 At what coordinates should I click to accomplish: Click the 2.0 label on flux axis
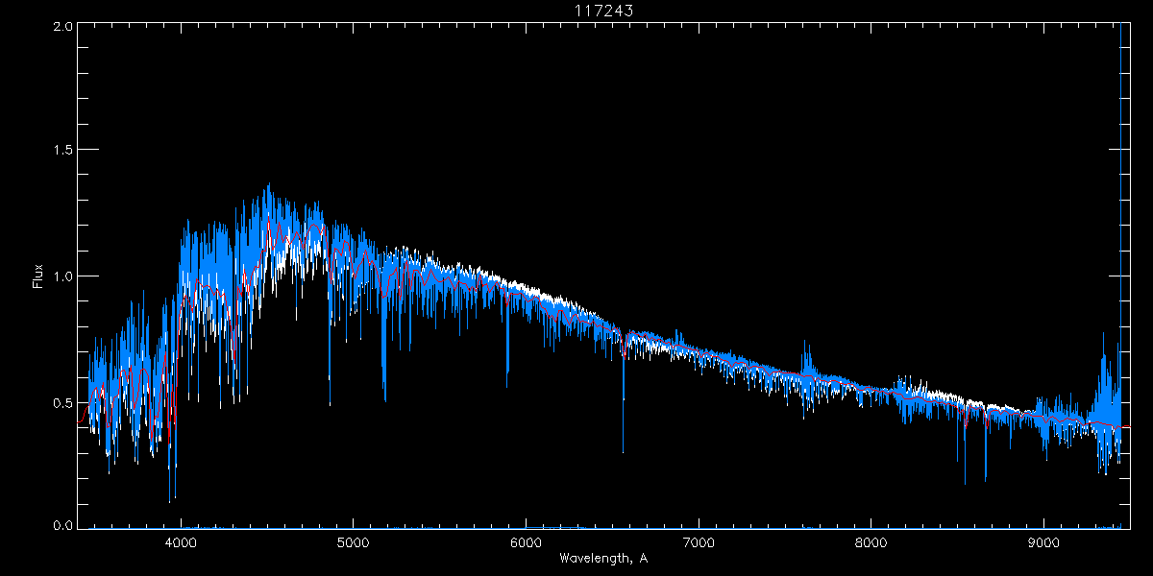click(x=63, y=26)
